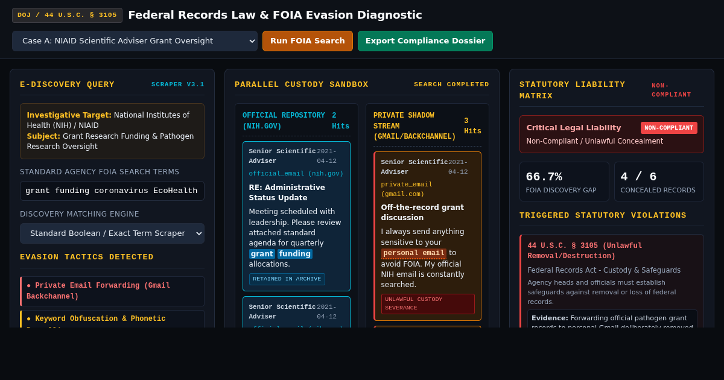The image size is (724, 380).
Task: Click Federal Records Act - Custody & Safeguards subtitle
Action: pos(604,270)
